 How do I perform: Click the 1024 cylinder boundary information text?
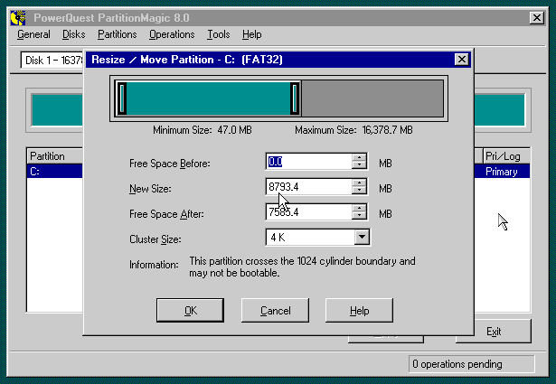(302, 267)
